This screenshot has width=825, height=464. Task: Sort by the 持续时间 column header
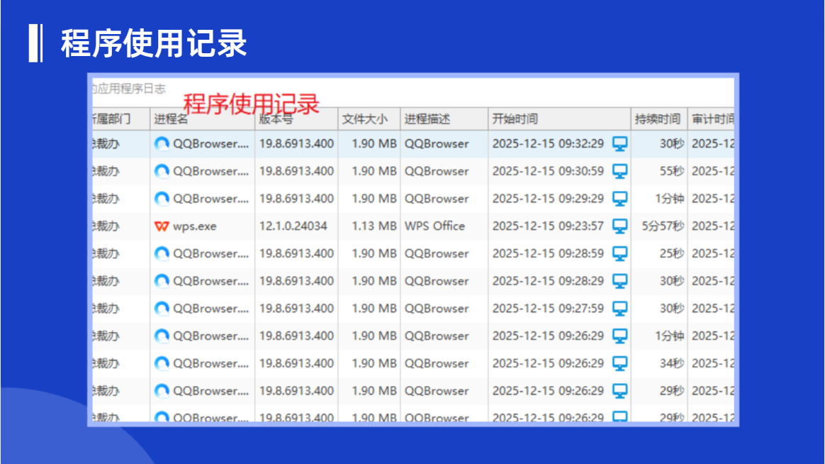[x=659, y=119]
